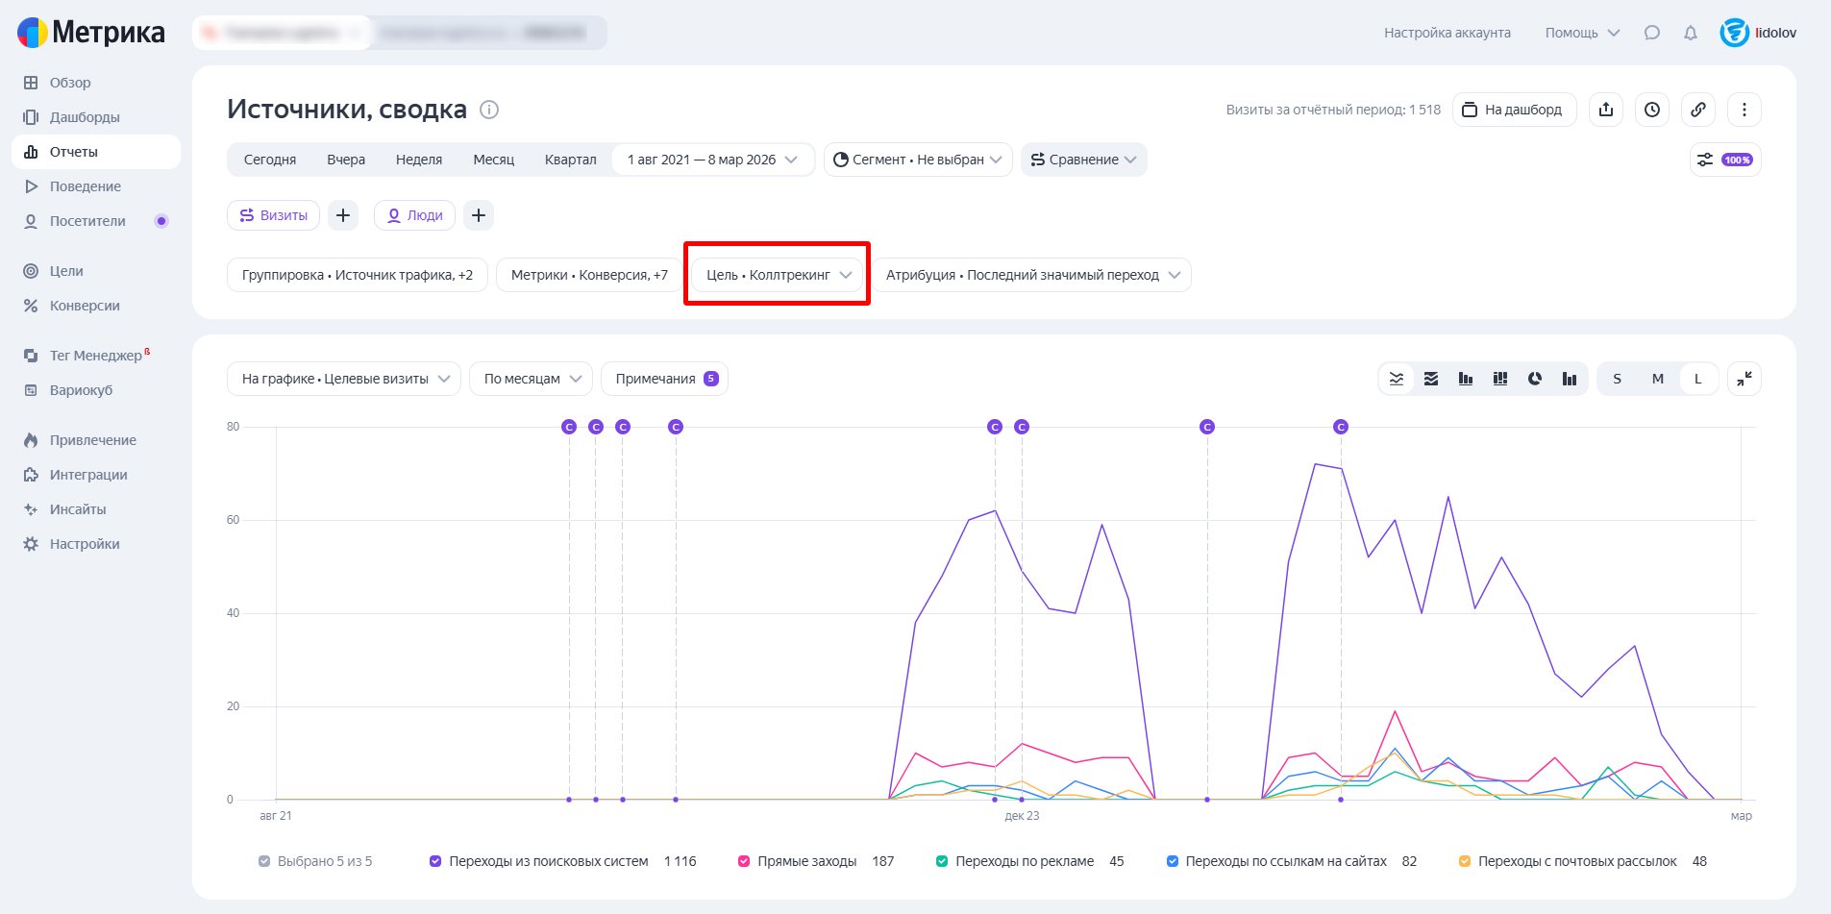Open 'Сегмент • Не выбран' dropdown

pos(917,160)
